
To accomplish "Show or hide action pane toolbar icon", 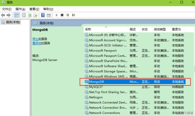I will [49, 15].
